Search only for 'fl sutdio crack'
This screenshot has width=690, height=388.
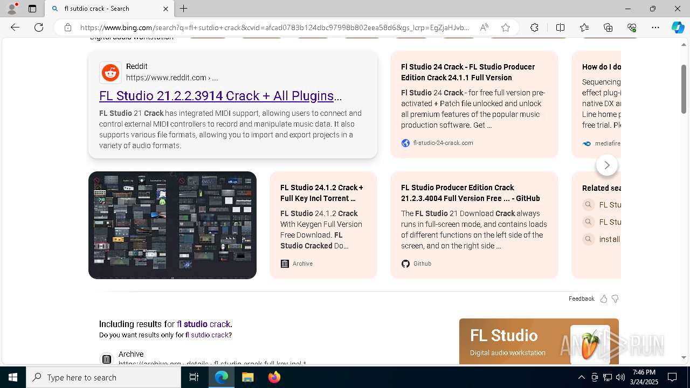208,335
